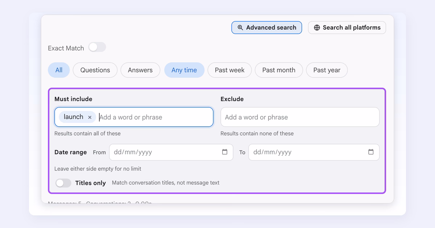Toggle the Exact Match switch
435x228 pixels.
pyautogui.click(x=97, y=47)
